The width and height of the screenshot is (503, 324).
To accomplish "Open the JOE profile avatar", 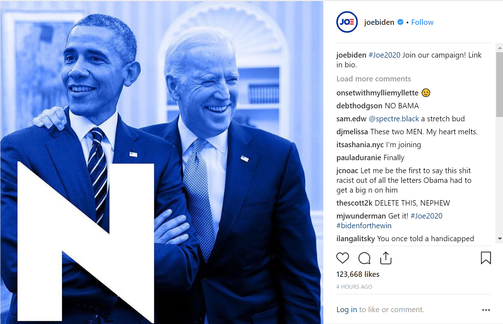I will pyautogui.click(x=347, y=22).
